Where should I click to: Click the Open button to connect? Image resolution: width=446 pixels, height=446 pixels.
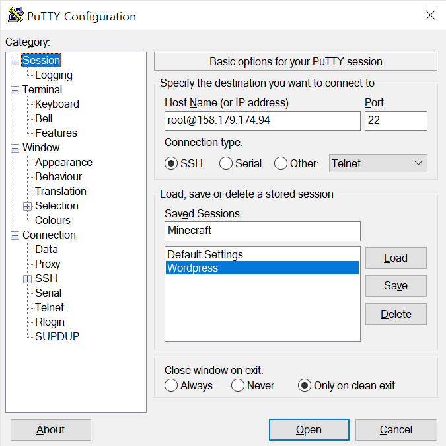[x=309, y=429]
